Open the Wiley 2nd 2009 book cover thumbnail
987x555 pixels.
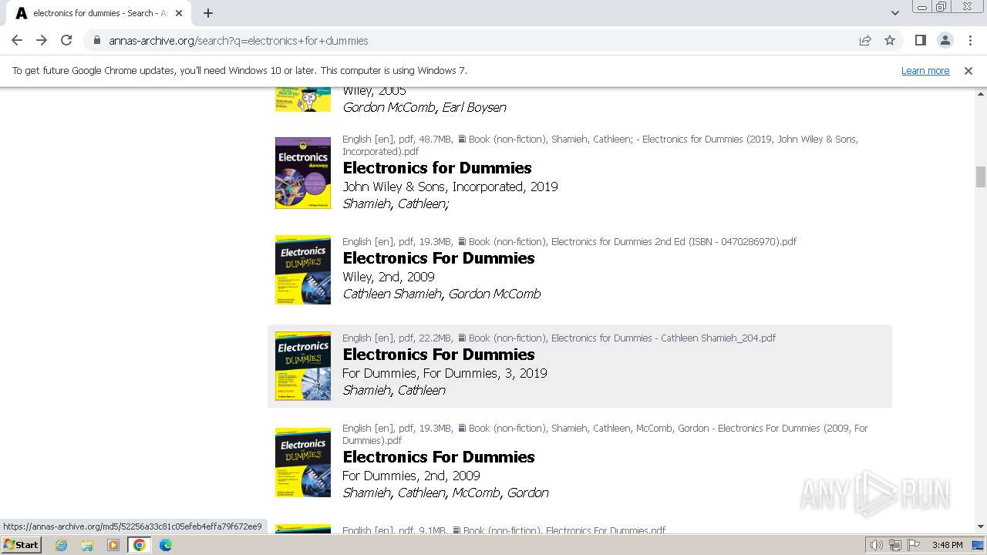pos(303,270)
